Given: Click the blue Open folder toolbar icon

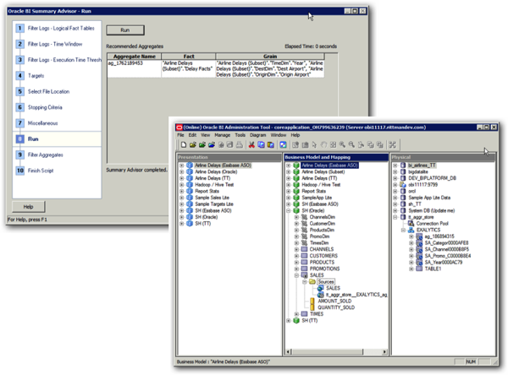Looking at the screenshot, I should tap(212, 144).
